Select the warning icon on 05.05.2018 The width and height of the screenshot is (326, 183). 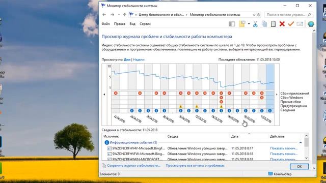pyautogui.click(x=221, y=106)
